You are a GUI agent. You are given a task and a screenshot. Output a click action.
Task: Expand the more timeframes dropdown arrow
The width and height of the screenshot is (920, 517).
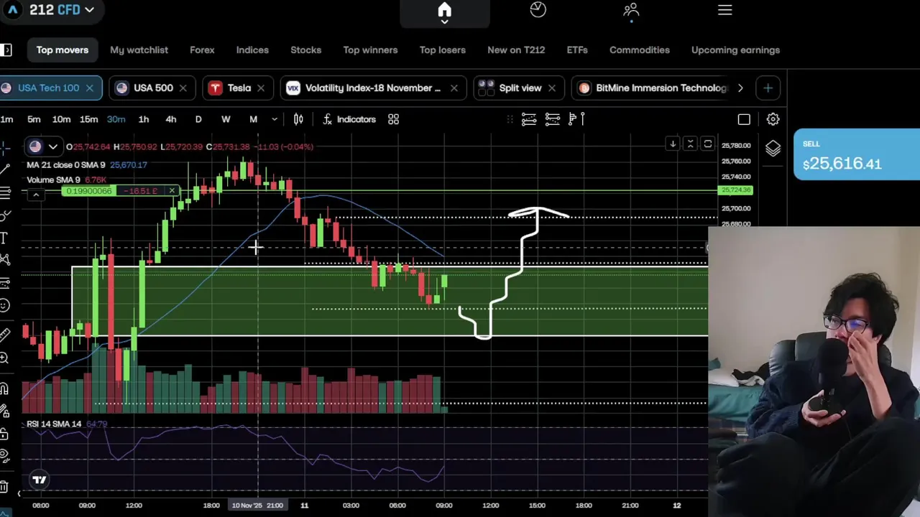point(274,119)
